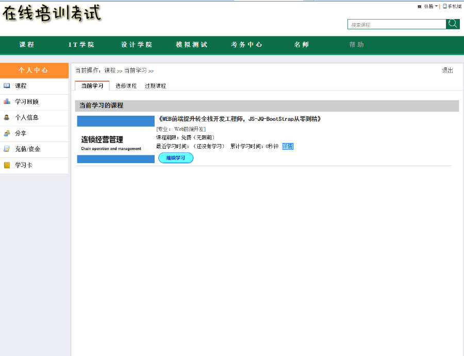Click the 充值/资金 notepad icon
Viewport: 464px width, 356px height.
[x=7, y=149]
